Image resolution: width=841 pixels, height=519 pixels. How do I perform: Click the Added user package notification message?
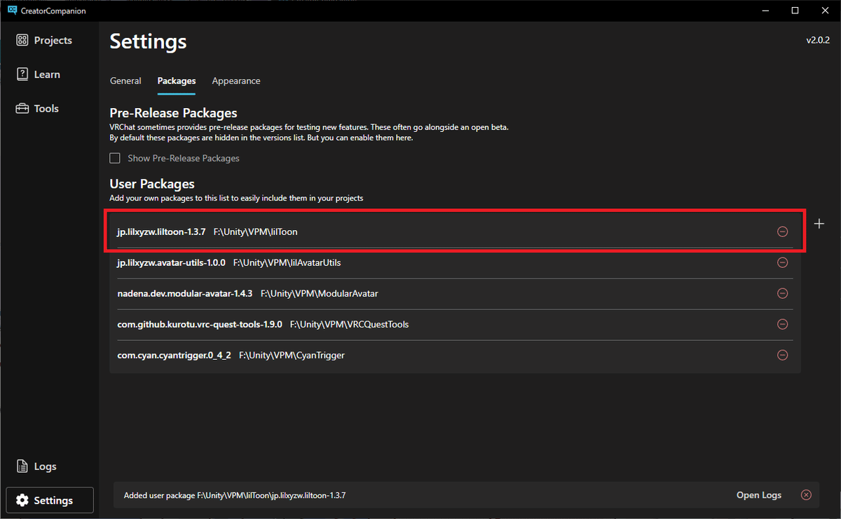click(x=235, y=495)
